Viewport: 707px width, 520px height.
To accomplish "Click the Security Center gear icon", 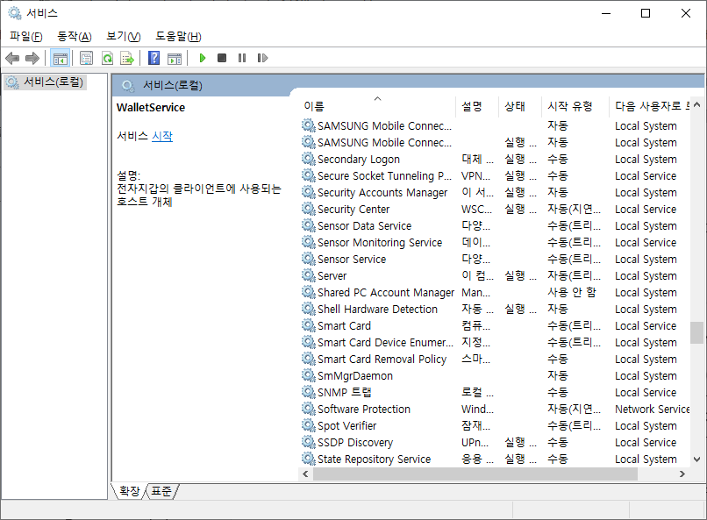I will [x=309, y=209].
